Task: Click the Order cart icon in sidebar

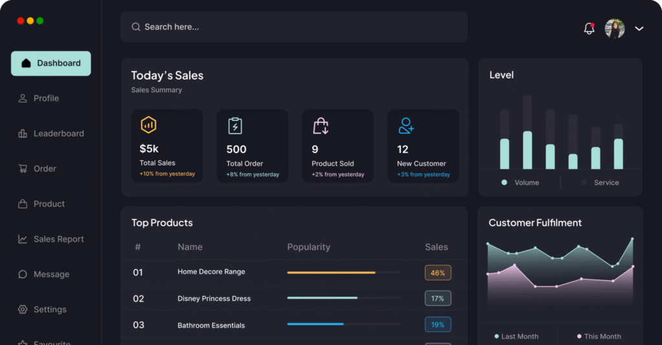Action: click(x=23, y=169)
